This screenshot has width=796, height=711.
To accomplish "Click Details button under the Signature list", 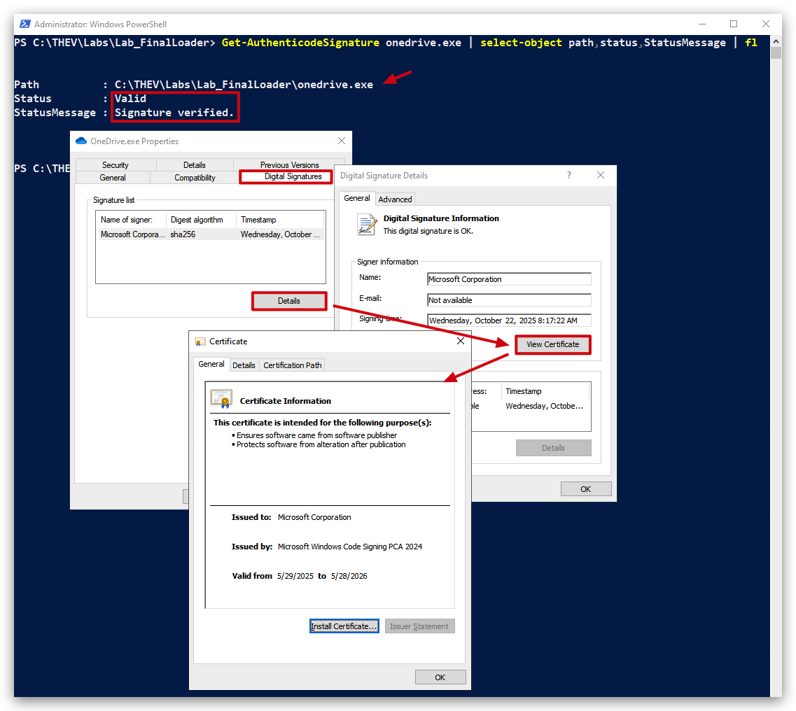I will click(289, 301).
